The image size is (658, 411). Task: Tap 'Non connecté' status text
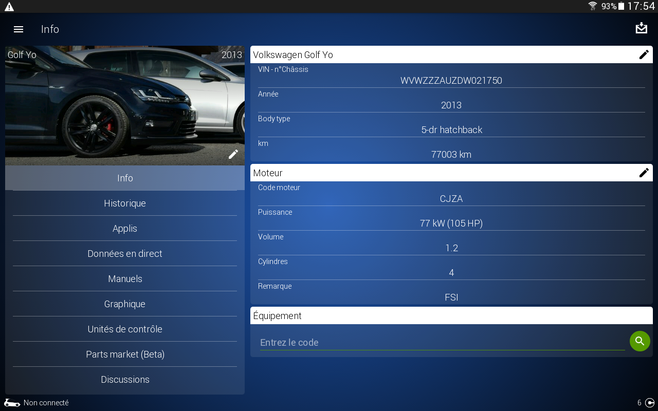(46, 403)
